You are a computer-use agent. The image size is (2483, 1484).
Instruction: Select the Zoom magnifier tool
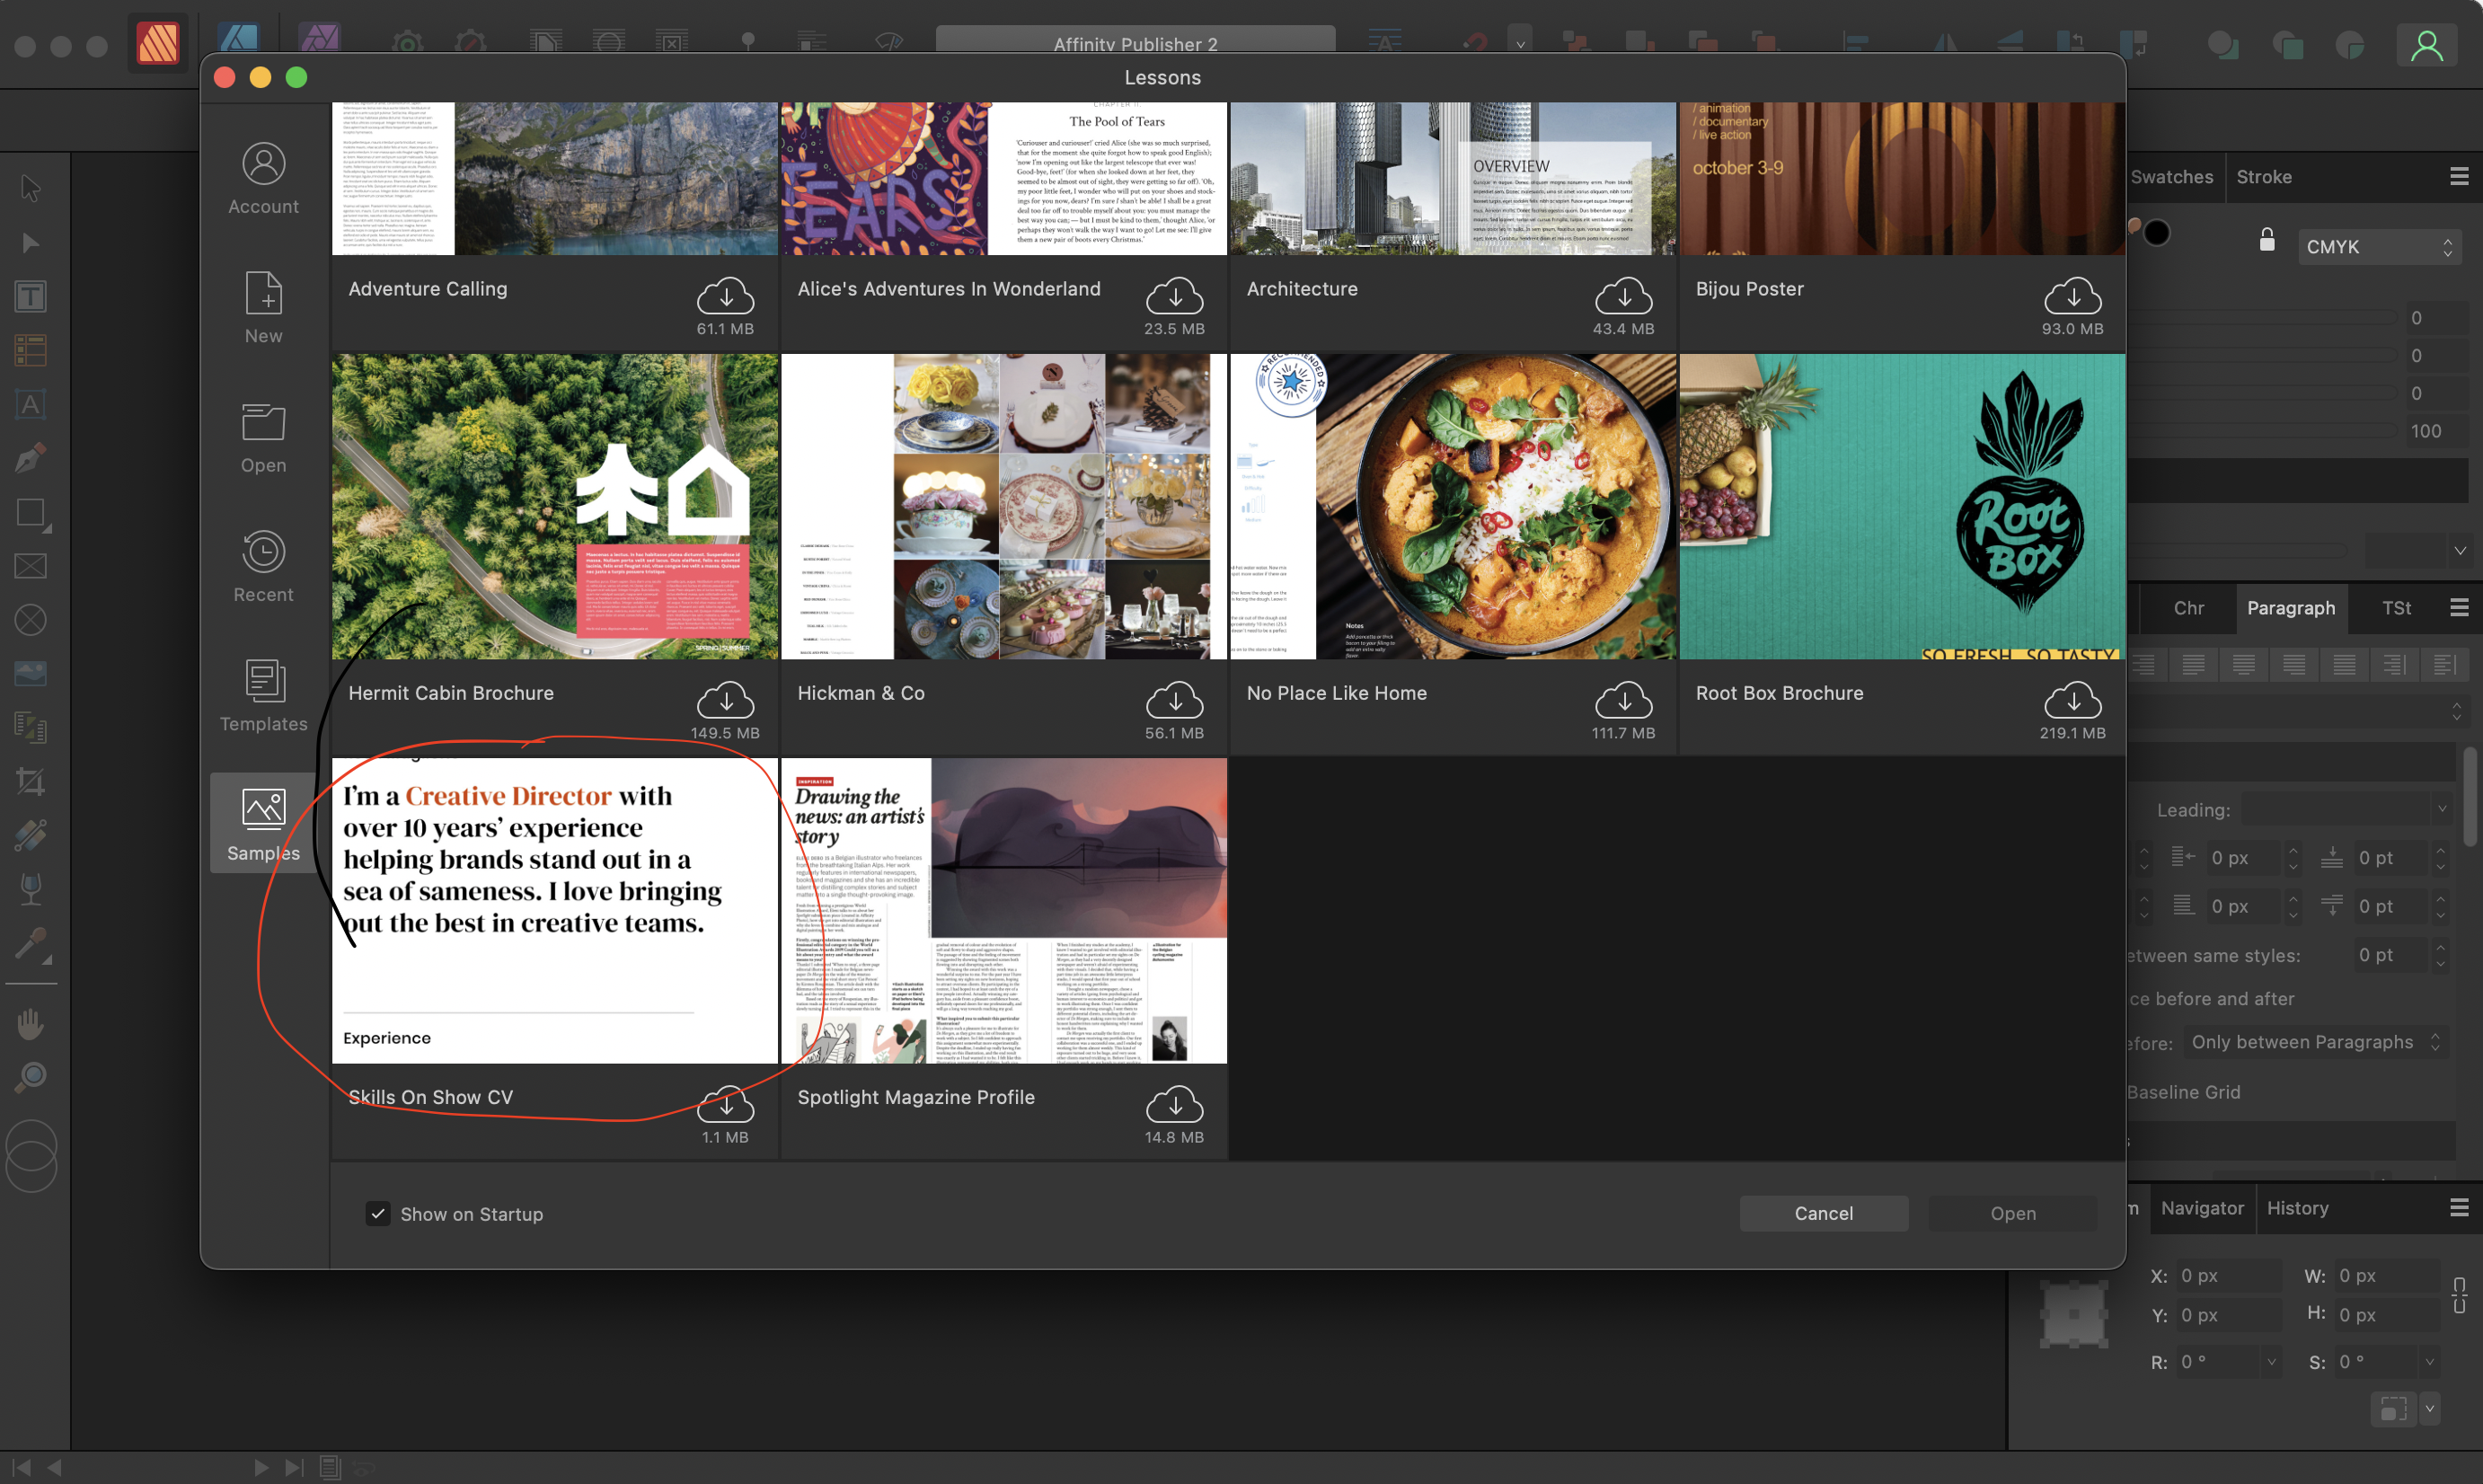(31, 1077)
